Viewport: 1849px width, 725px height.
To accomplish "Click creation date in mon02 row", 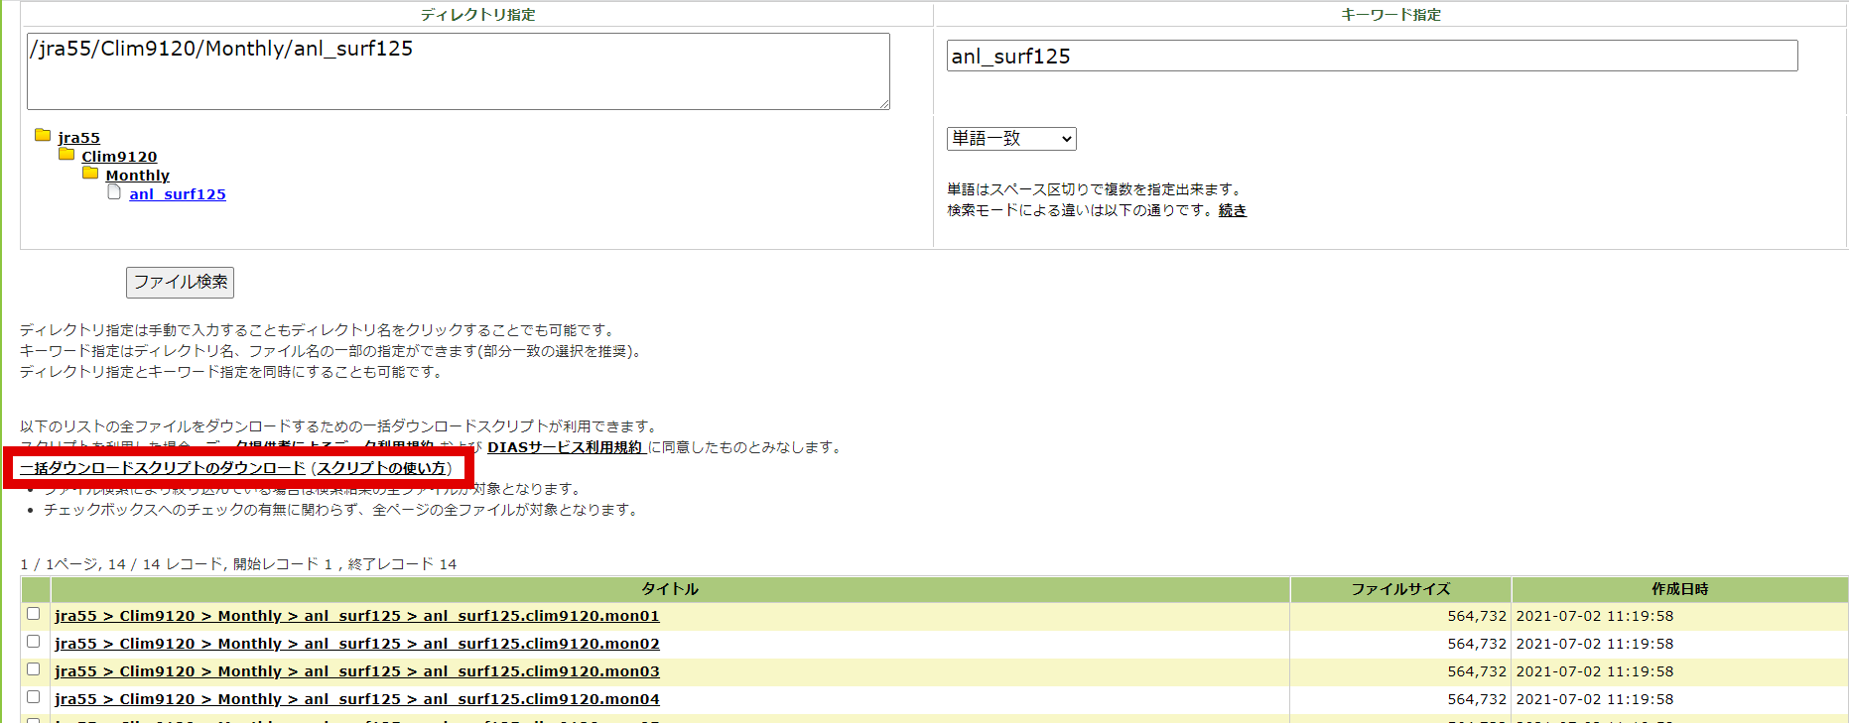I will tap(1595, 644).
